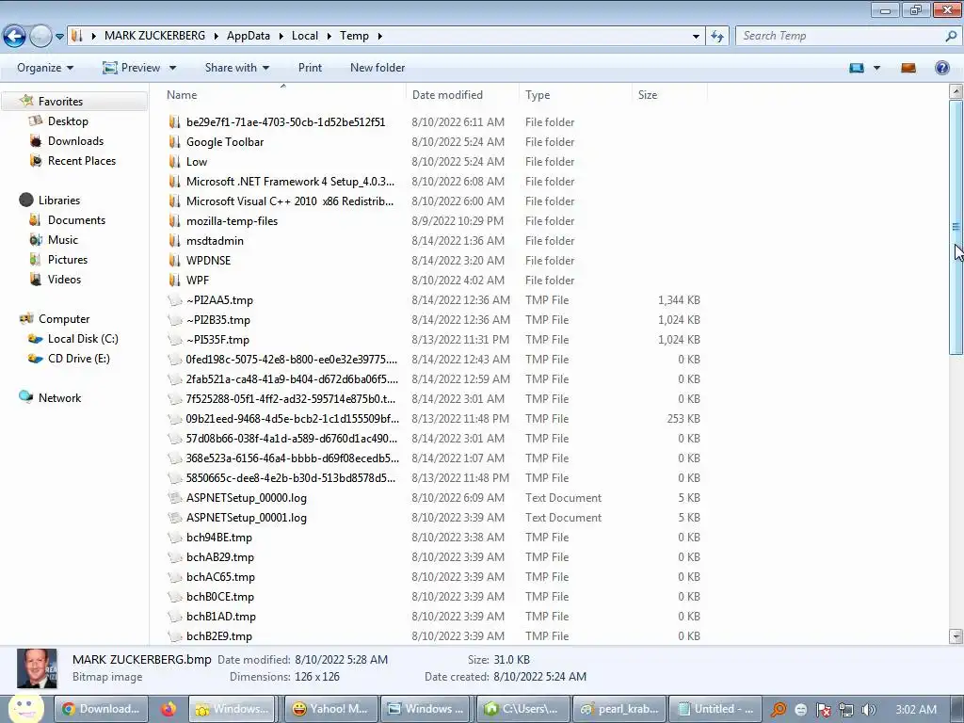Viewport: 964px width, 723px height.
Task: Click the magnifier icon in the search box
Action: click(x=951, y=36)
